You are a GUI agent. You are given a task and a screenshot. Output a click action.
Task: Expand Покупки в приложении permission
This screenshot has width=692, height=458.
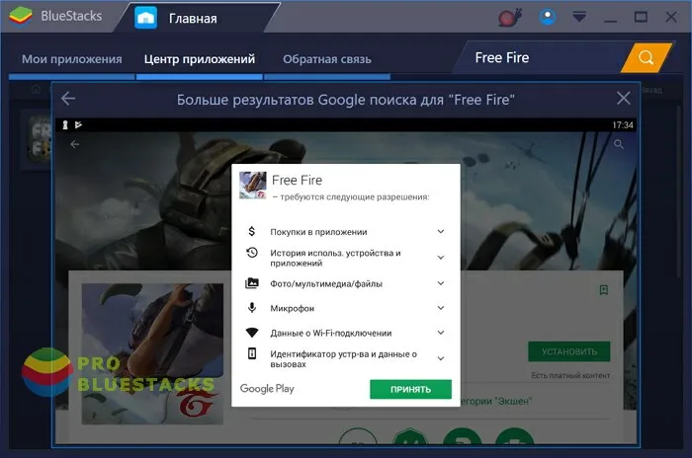441,231
